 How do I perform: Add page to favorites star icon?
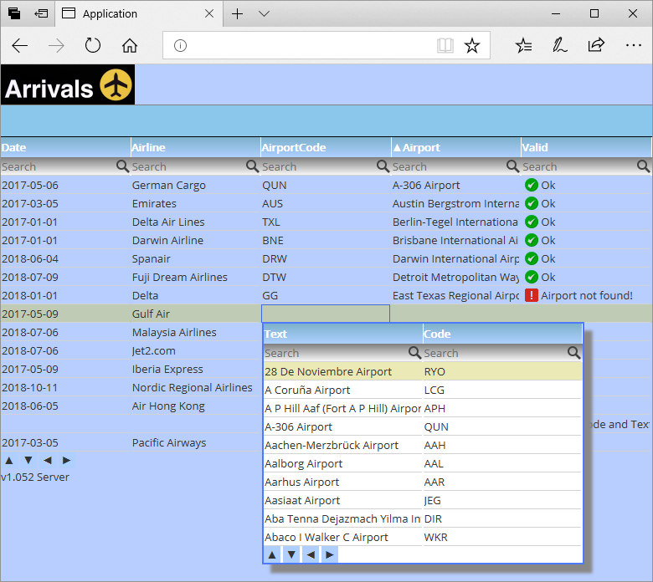point(472,46)
